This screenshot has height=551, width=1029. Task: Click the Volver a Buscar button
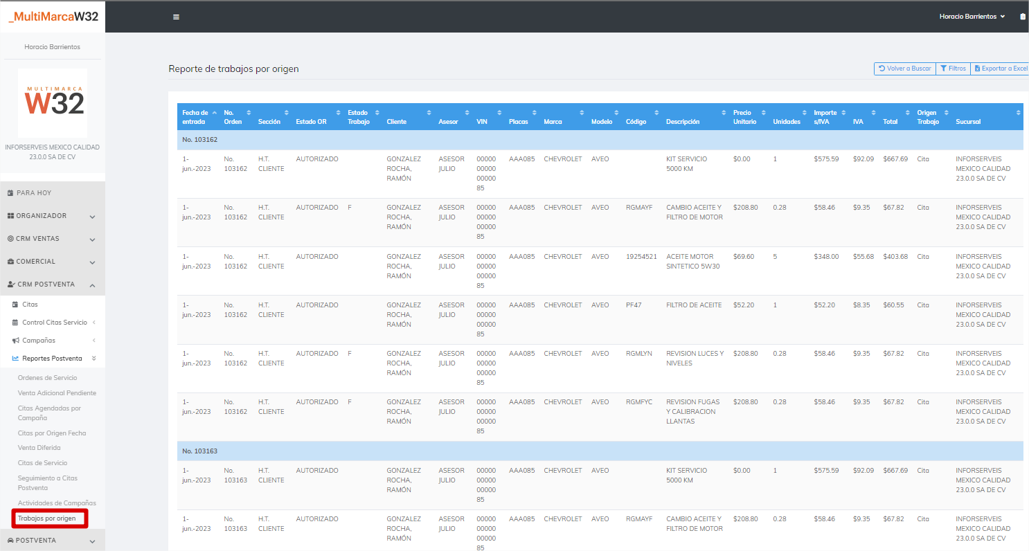tap(905, 69)
